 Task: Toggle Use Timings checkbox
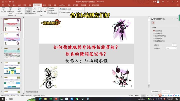click(x=48, y=11)
